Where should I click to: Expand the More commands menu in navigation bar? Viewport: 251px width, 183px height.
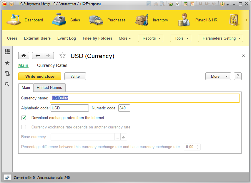tap(125, 38)
